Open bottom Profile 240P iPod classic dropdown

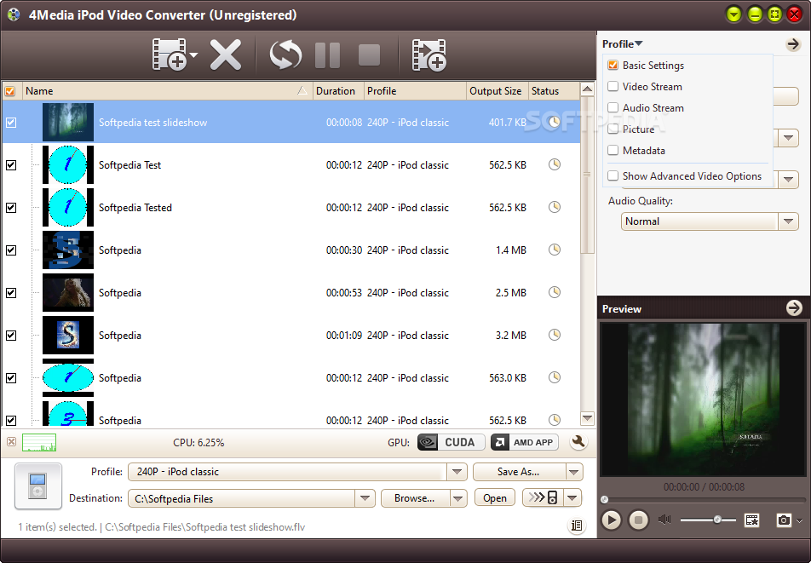(x=457, y=472)
